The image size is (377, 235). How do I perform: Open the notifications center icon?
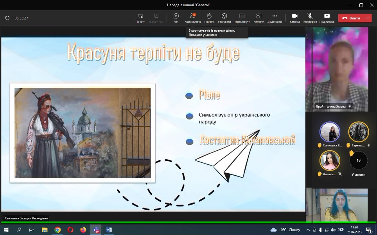click(368, 230)
